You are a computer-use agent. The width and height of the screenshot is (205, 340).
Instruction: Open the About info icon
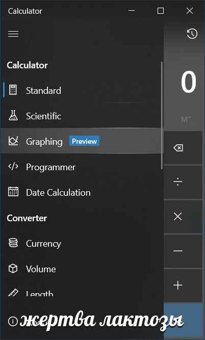tap(13, 321)
